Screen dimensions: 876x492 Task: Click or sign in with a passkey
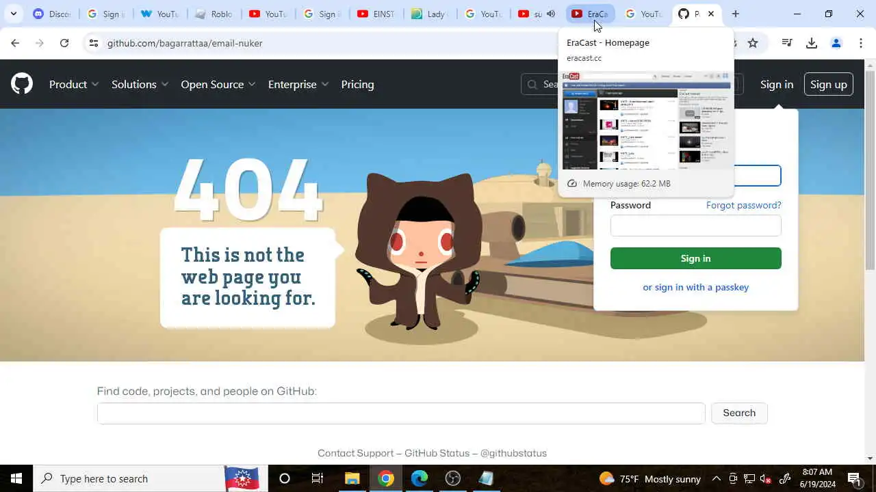point(695,287)
